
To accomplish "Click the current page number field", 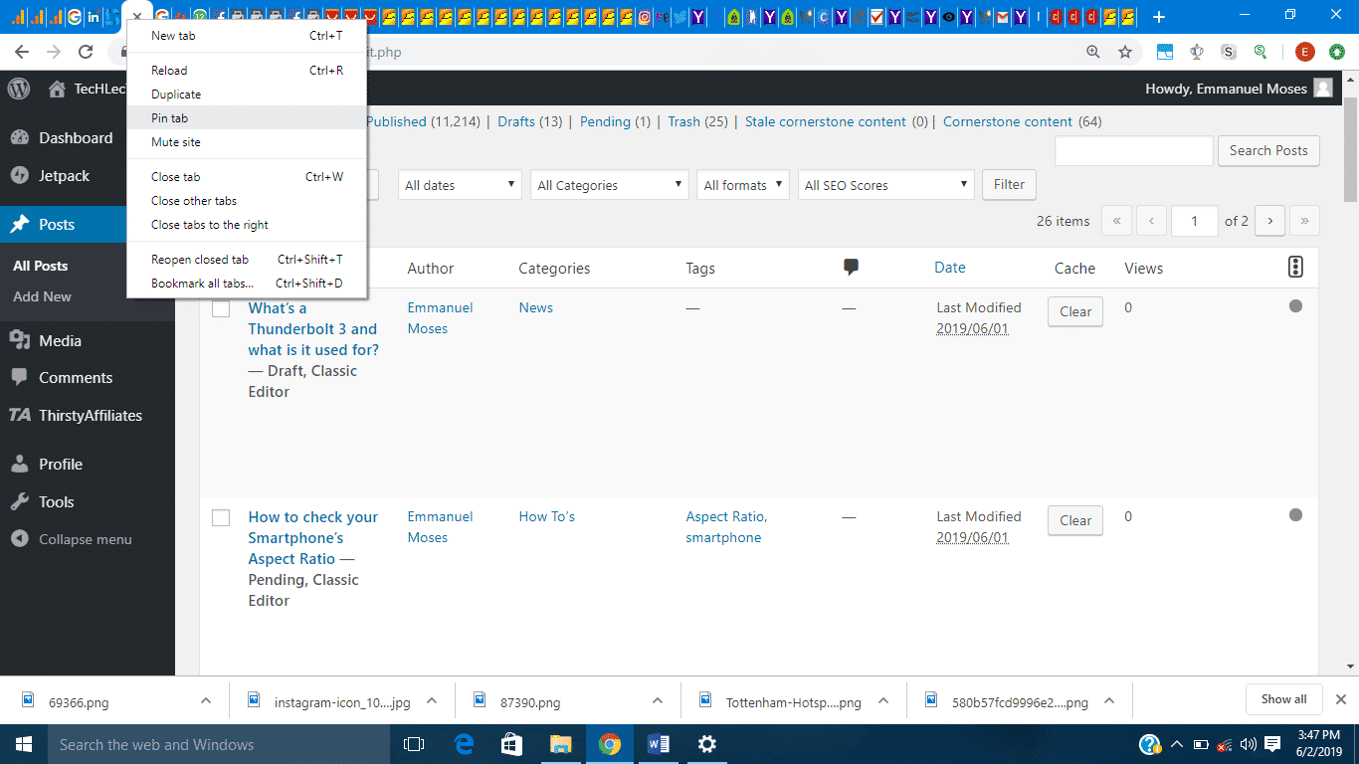I will tap(1194, 221).
